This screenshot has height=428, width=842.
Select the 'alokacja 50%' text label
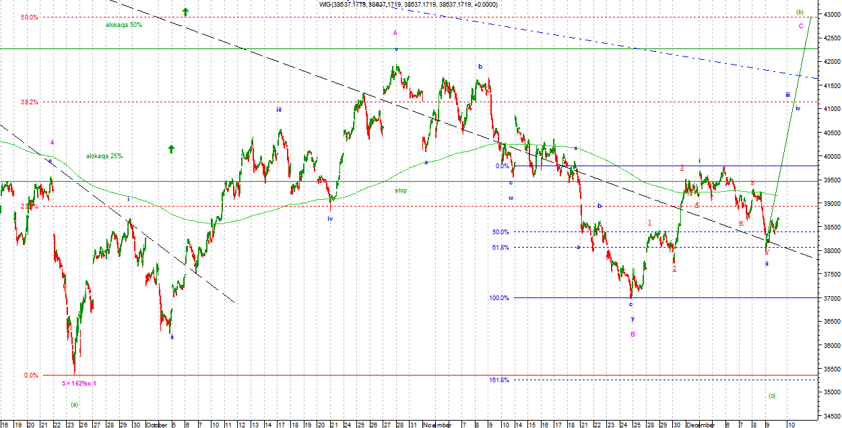[x=124, y=25]
